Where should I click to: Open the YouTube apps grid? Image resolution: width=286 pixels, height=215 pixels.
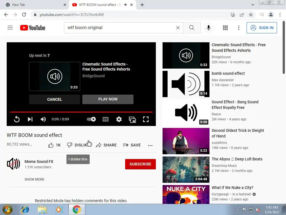(225, 28)
